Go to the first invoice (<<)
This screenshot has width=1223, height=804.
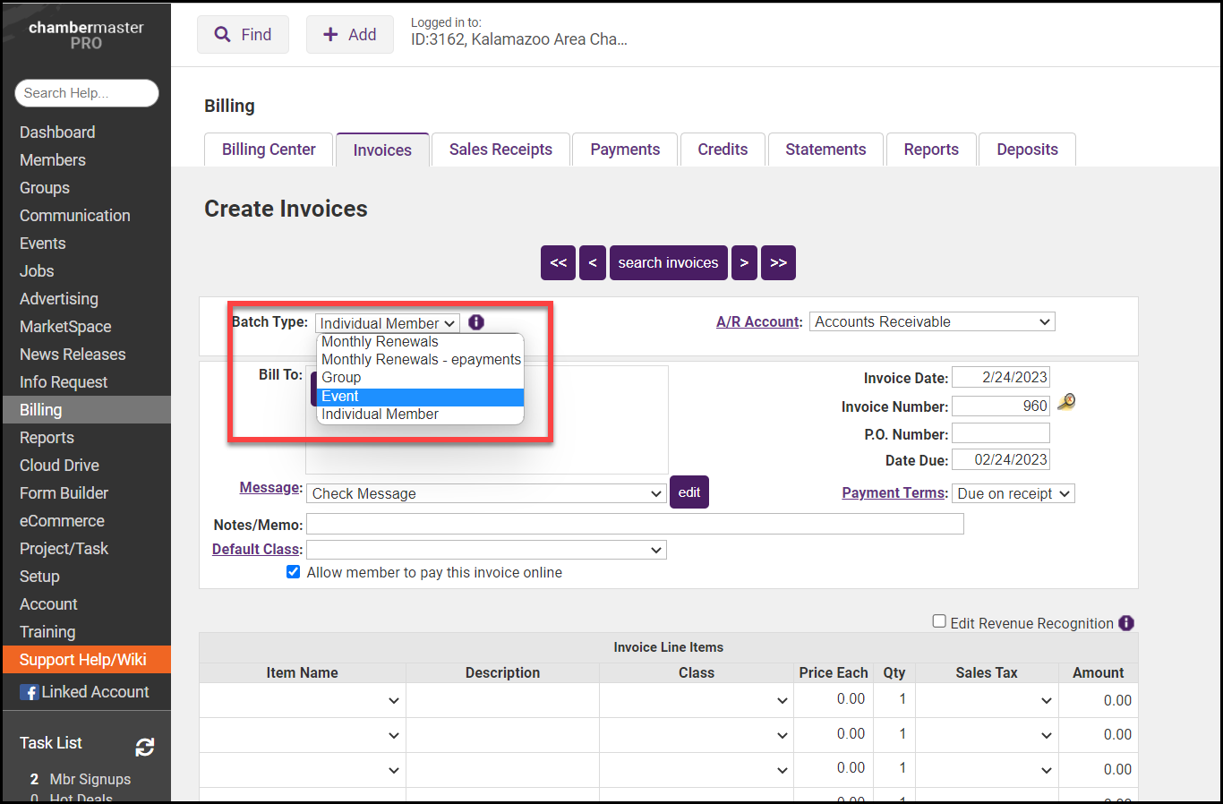pos(558,263)
